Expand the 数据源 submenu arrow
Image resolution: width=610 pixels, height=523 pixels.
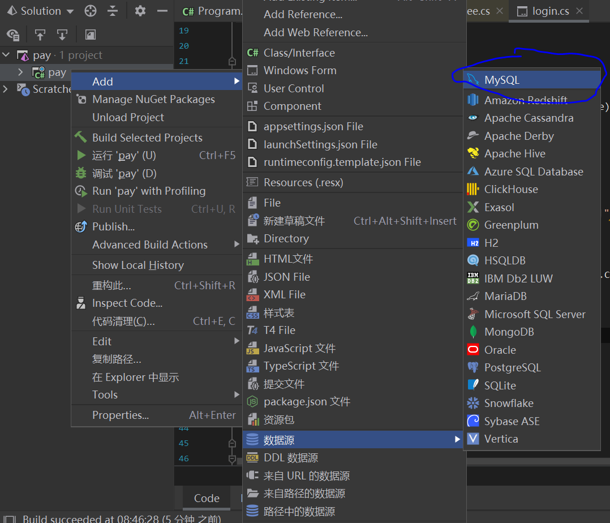[457, 439]
